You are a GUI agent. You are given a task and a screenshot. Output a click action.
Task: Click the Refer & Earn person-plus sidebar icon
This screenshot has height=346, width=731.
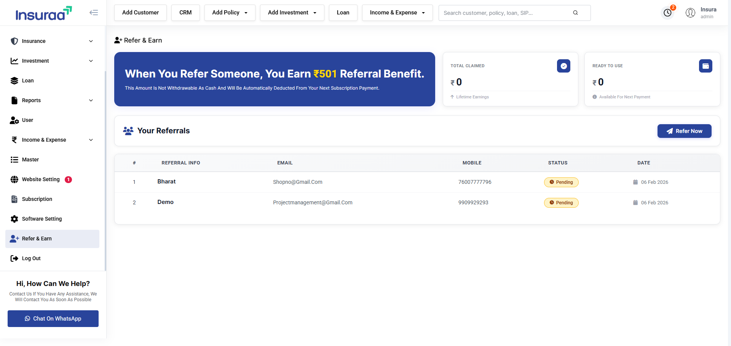click(14, 239)
